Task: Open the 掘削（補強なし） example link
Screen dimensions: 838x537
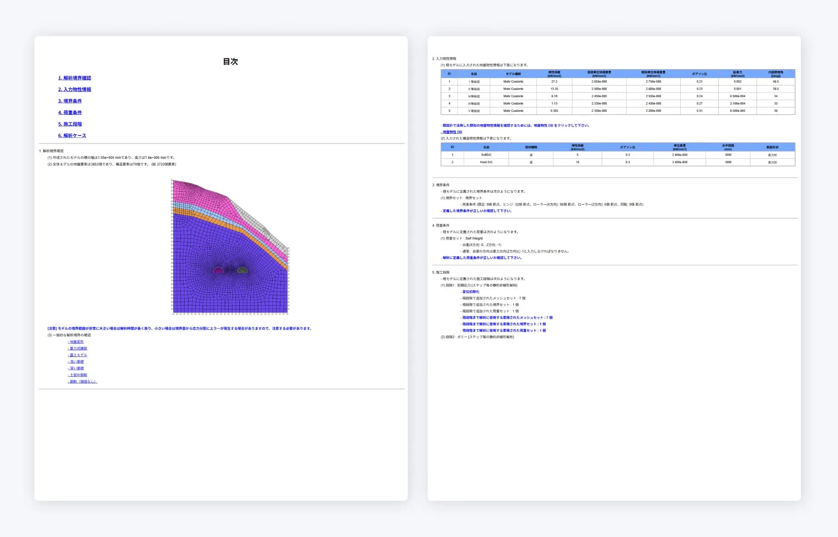Action: 83,382
